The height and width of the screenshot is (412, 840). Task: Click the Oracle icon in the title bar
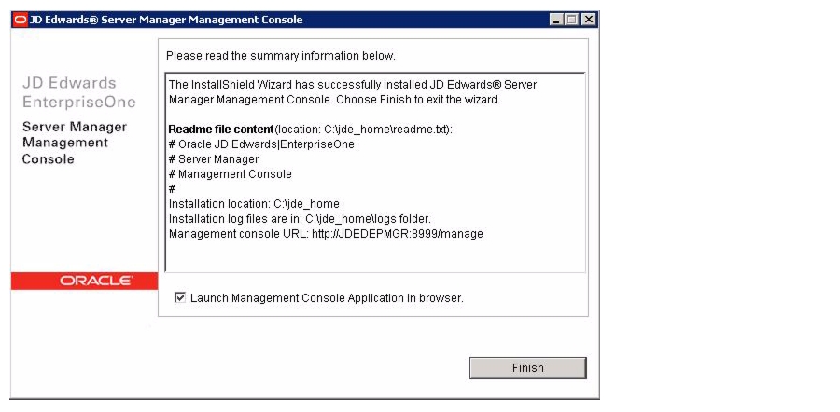[21, 20]
